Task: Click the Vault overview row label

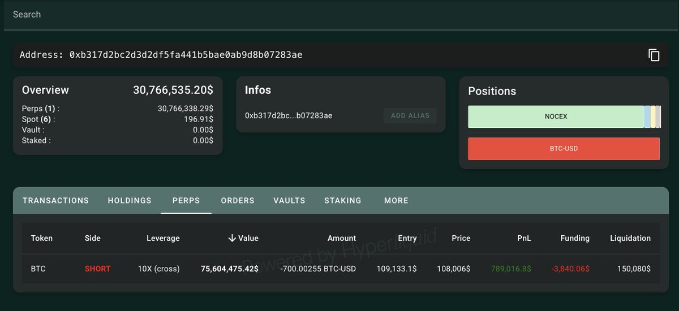Action: (33, 129)
